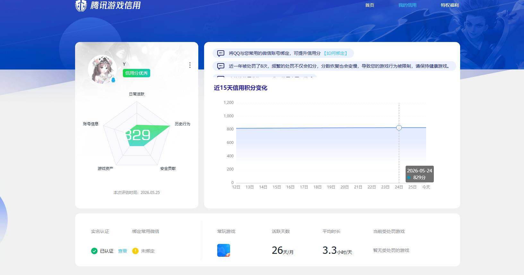Viewport: 524px width, 275px height.
Task: Click the 829 score in radar chart
Action: (138, 135)
